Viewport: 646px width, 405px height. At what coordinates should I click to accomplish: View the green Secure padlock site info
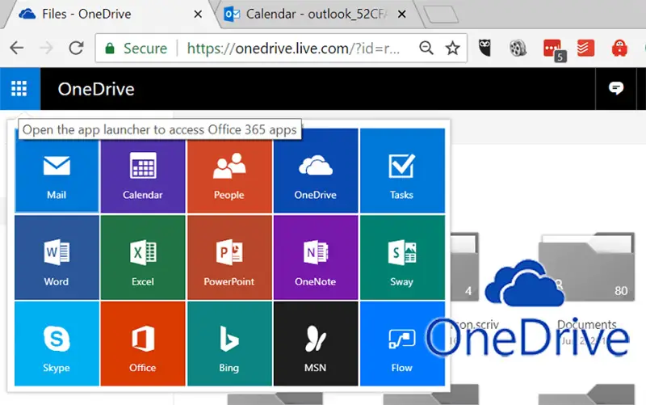tap(136, 49)
